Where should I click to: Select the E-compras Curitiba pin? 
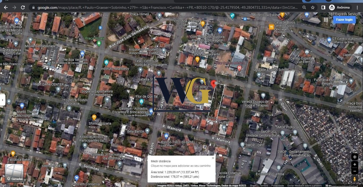(x=278, y=168)
